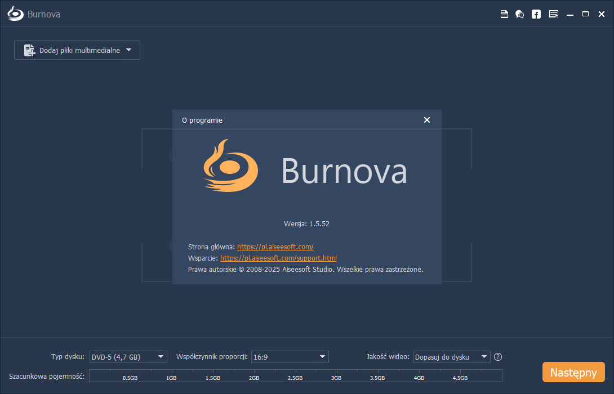Click the Strona główna label

pos(211,247)
